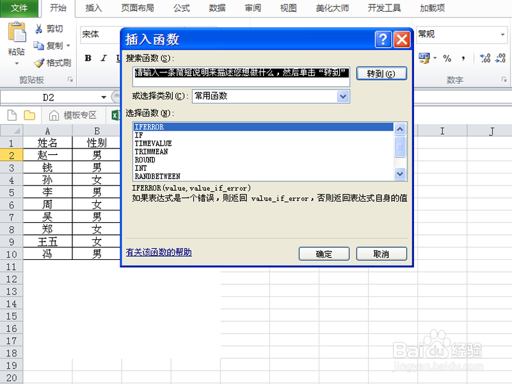Screen dimensions: 512x384
Task: Switch to the View tab
Action: point(289,8)
